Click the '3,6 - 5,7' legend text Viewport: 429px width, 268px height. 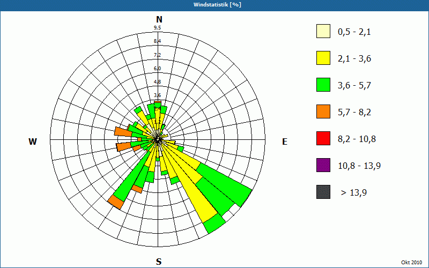click(x=354, y=86)
